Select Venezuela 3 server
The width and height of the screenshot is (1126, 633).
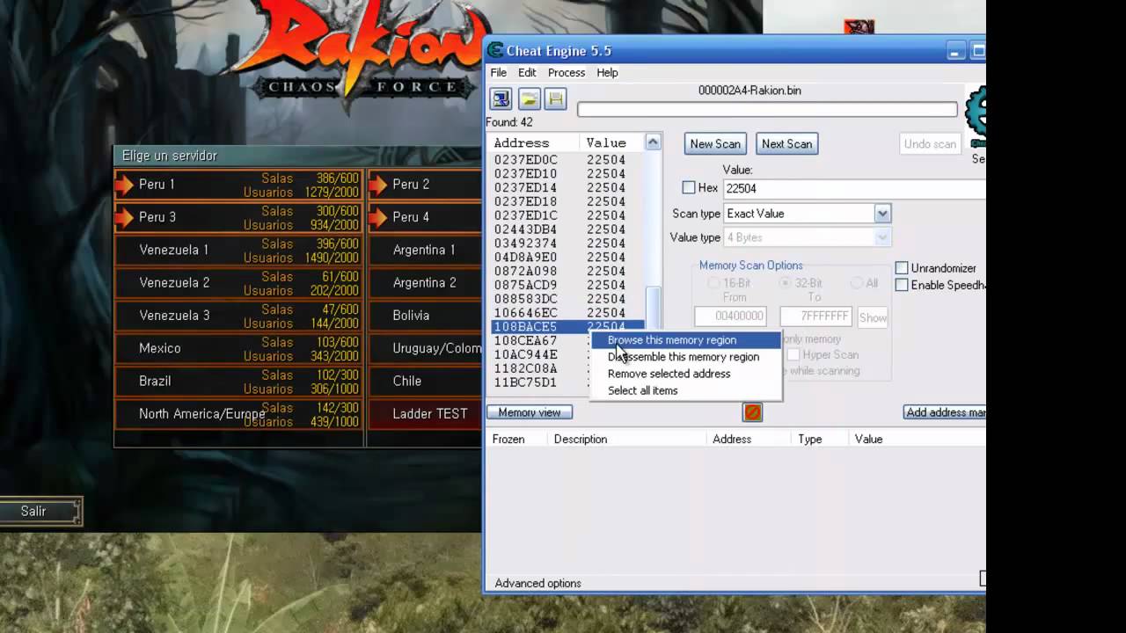(238, 316)
